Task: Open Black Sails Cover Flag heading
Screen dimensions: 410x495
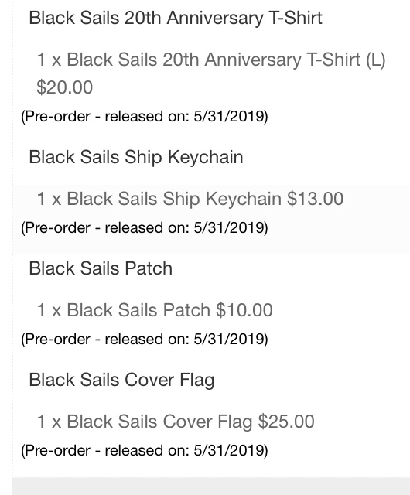Action: 121,380
